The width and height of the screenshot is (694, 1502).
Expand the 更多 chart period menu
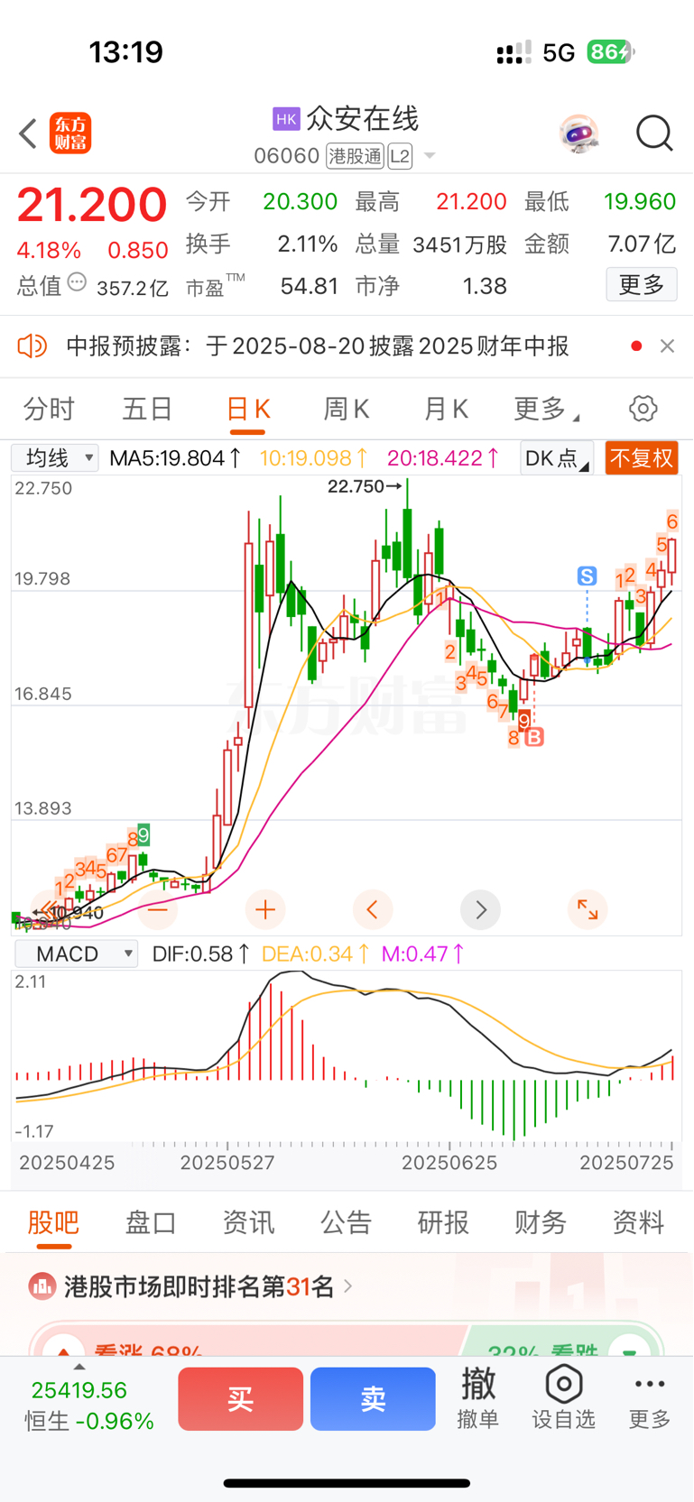546,410
